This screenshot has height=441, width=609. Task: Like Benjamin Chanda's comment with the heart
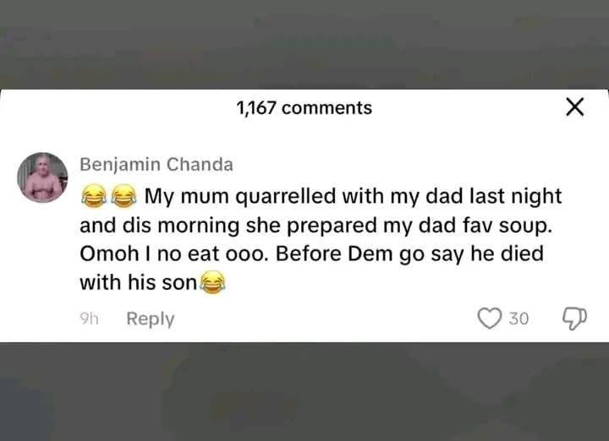point(490,318)
